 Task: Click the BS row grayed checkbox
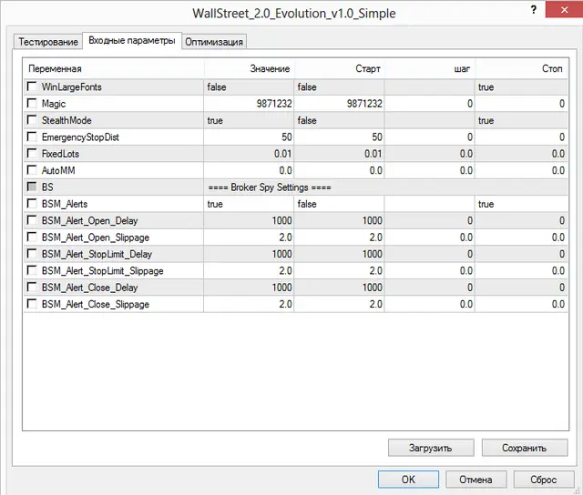32,187
